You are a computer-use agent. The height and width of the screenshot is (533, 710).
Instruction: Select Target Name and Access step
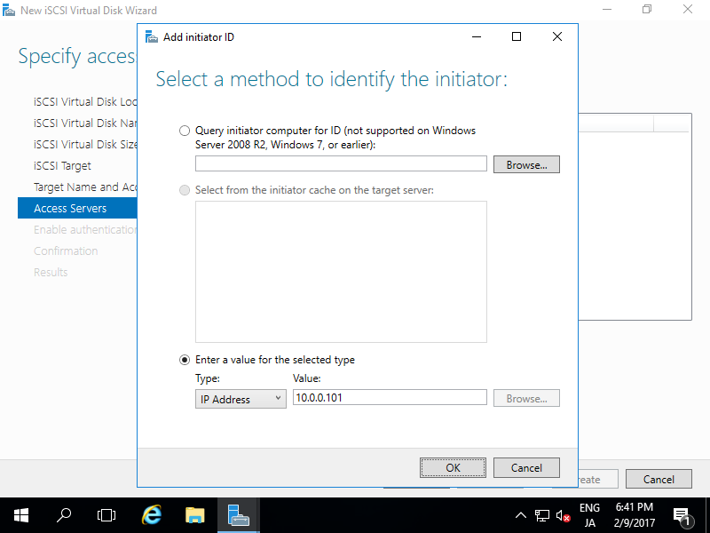[85, 187]
